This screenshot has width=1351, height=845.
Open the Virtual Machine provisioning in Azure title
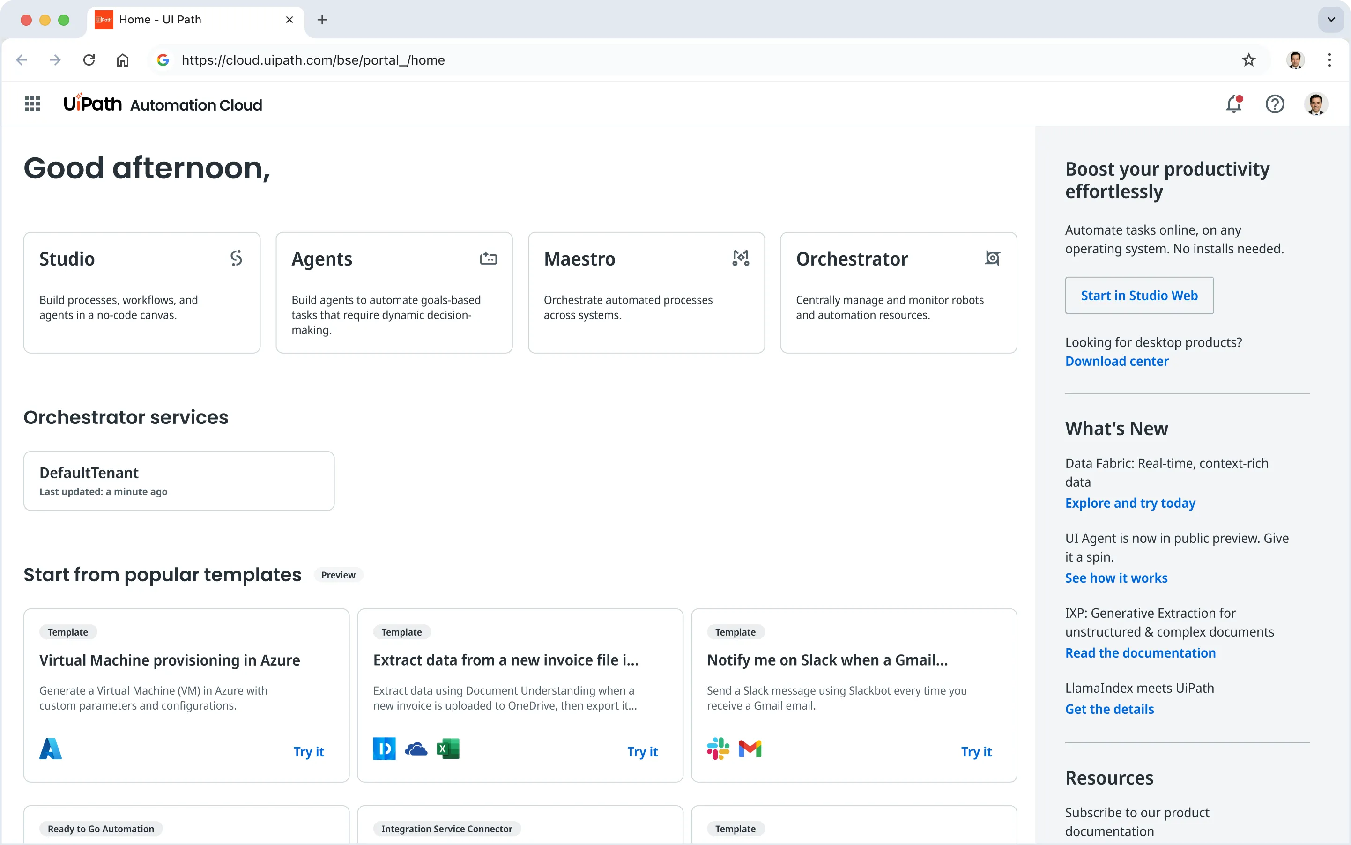(170, 660)
